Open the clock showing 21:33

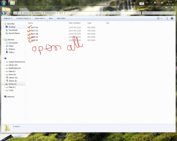pyautogui.click(x=170, y=3)
